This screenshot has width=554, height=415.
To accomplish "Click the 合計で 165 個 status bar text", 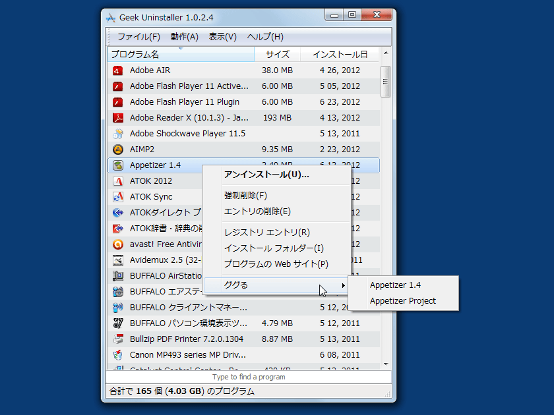I will coord(181,391).
